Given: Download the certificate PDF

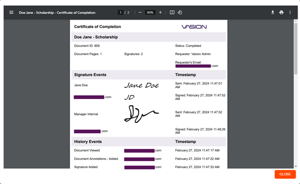Looking at the screenshot, I should [273, 13].
